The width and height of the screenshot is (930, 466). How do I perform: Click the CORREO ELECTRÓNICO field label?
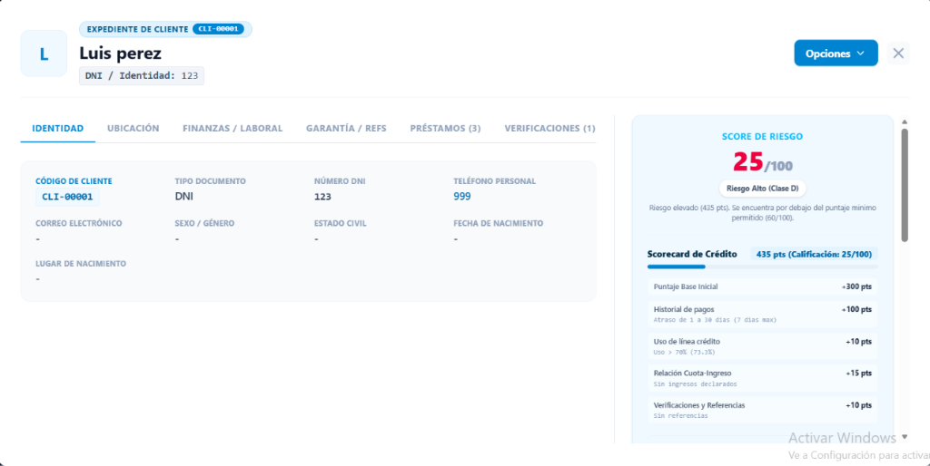(79, 223)
